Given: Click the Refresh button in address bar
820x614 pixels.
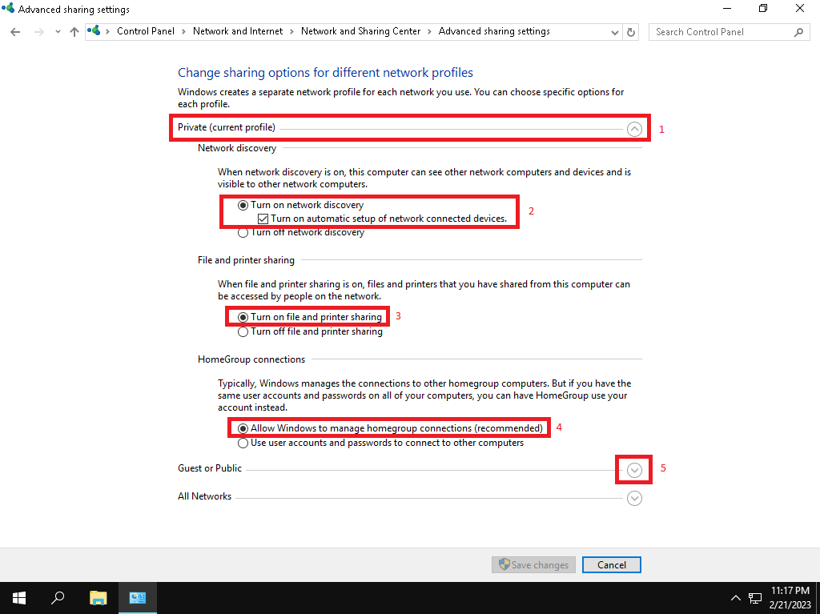Looking at the screenshot, I should coord(631,32).
